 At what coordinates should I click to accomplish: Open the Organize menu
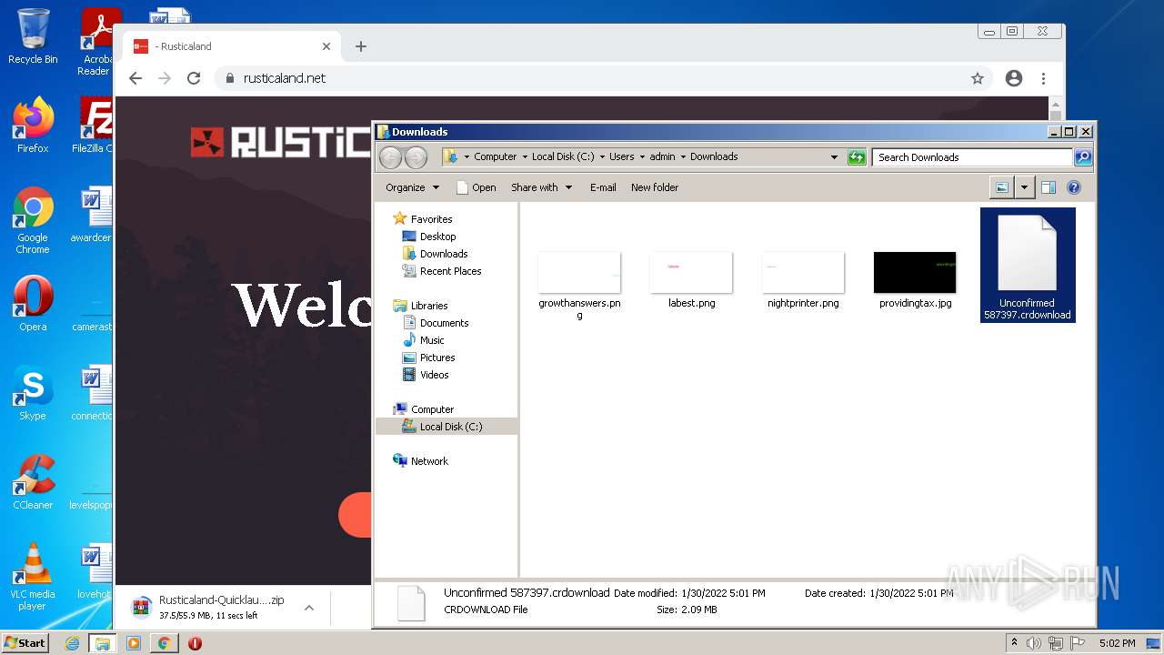pos(412,187)
